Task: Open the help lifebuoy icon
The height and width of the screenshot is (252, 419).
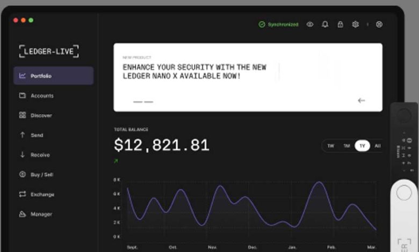Action: pyautogui.click(x=379, y=24)
